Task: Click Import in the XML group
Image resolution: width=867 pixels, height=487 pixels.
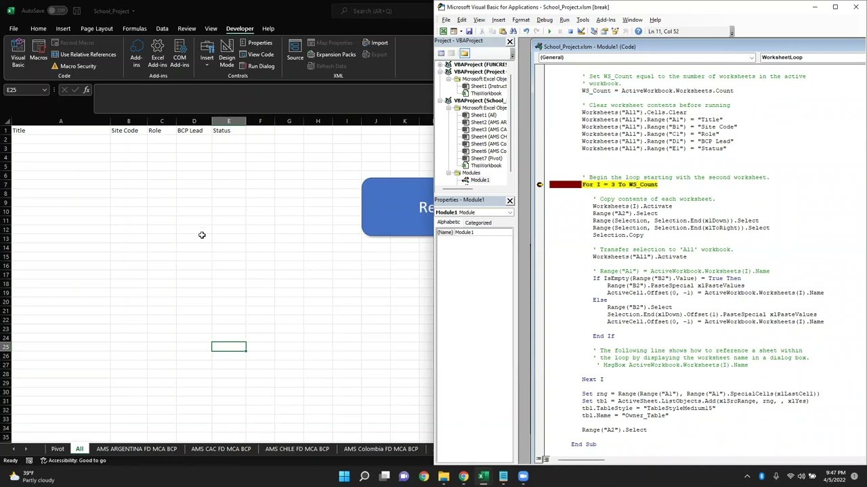Action: click(375, 43)
